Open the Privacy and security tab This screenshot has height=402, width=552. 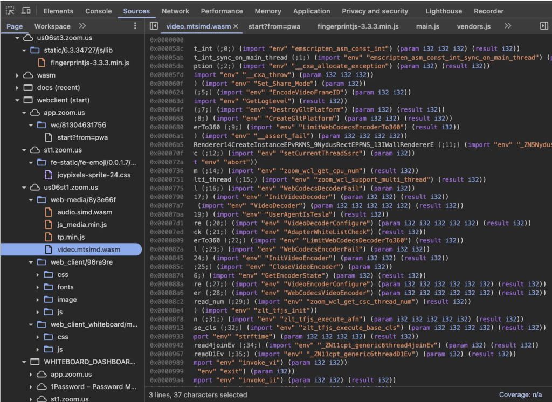click(x=375, y=11)
